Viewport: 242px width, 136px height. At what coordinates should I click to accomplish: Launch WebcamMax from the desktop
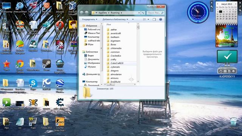click(x=20, y=8)
